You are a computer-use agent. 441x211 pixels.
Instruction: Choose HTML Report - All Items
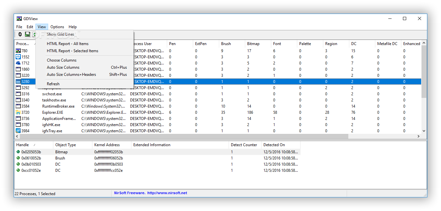pos(85,44)
